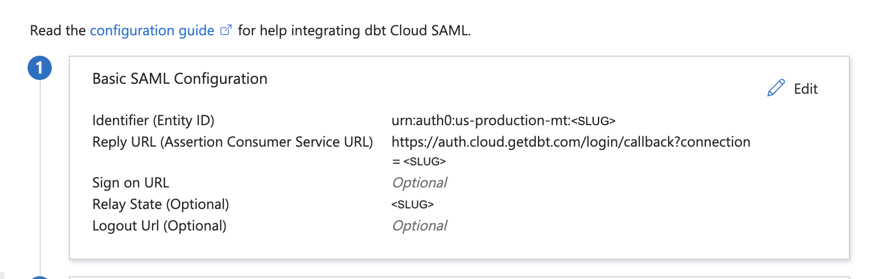The width and height of the screenshot is (883, 279).
Task: Click the Relay State (Optional) label
Action: (160, 204)
